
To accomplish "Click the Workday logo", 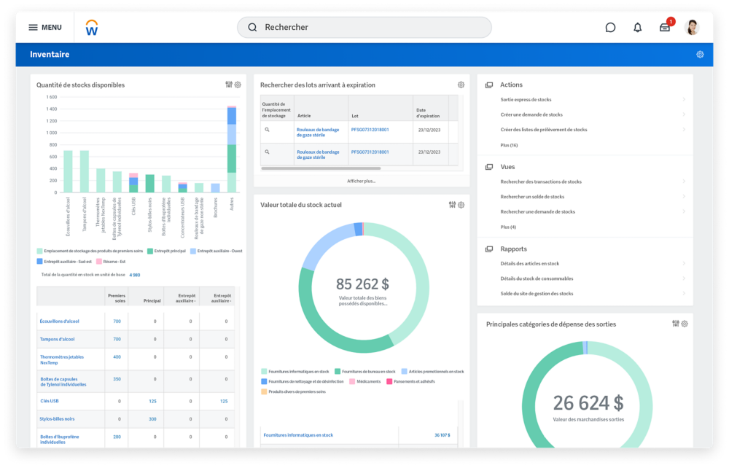I will pyautogui.click(x=91, y=28).
